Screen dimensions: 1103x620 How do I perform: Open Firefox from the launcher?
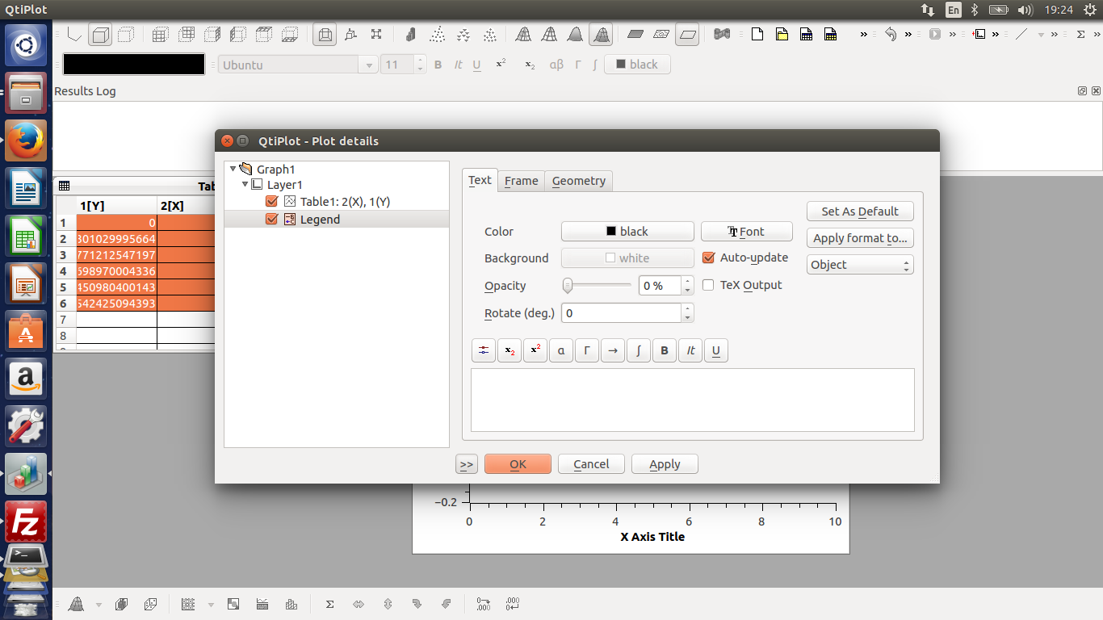26,140
